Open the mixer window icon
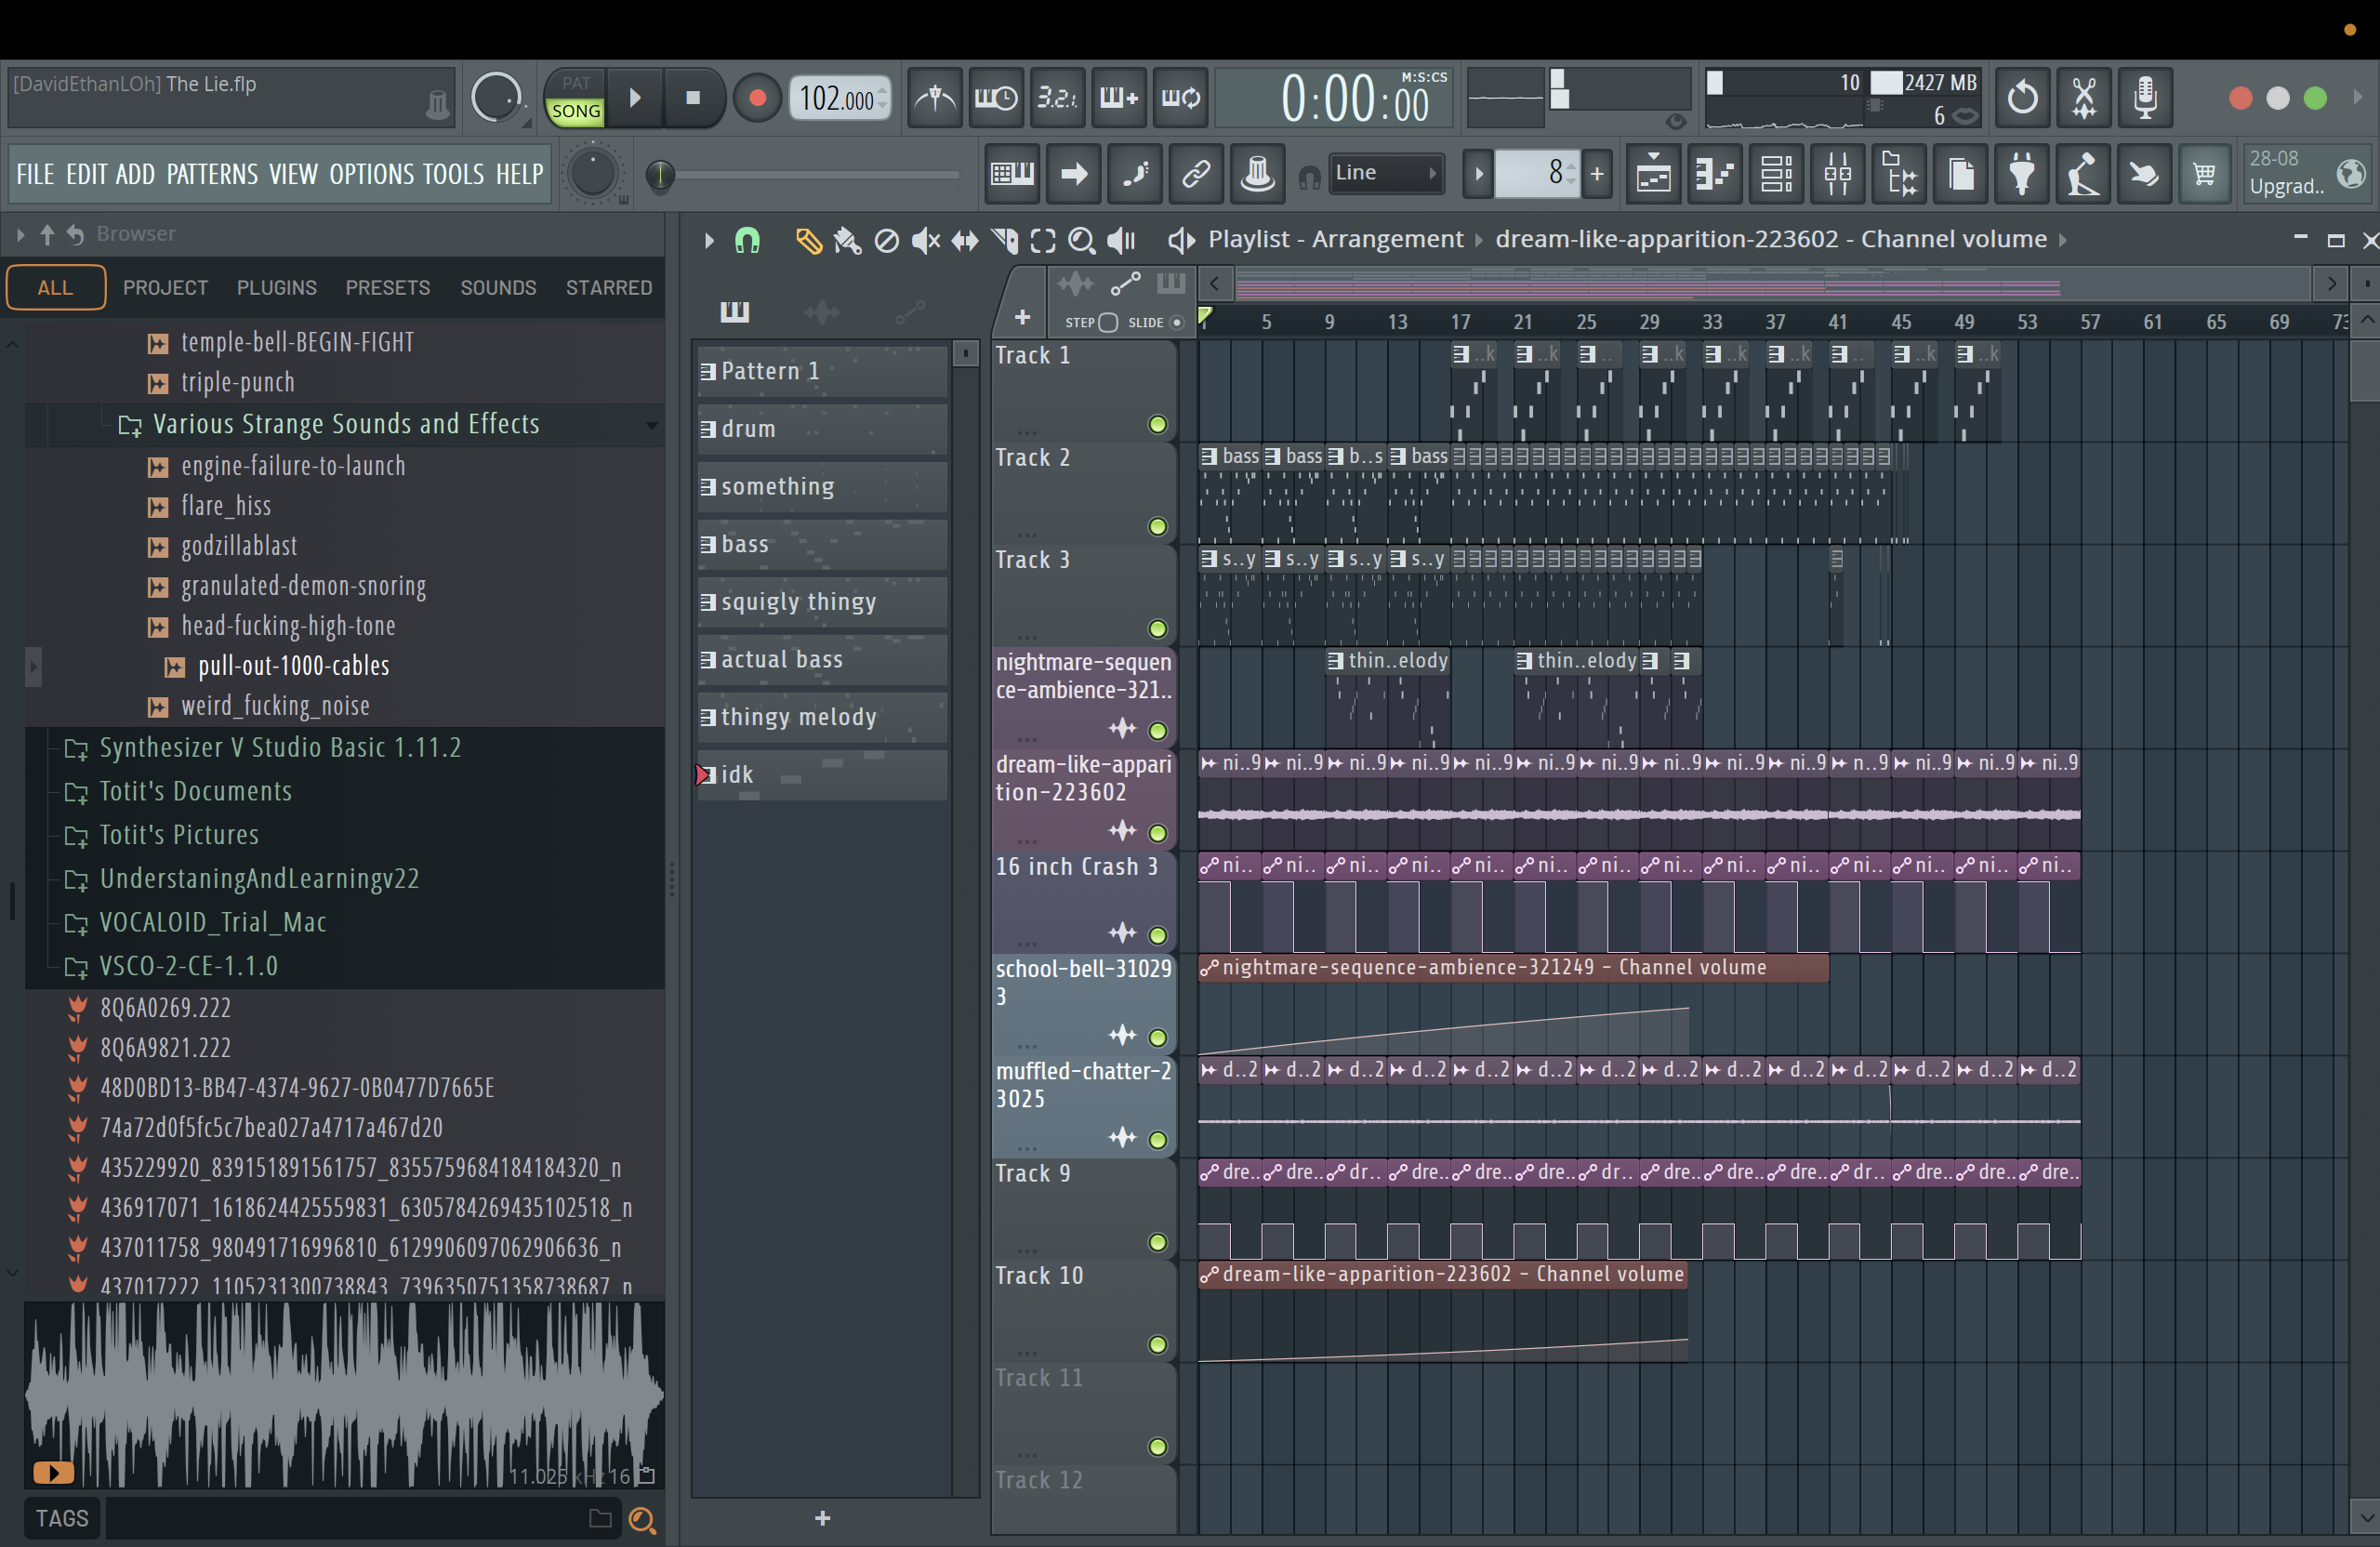 pyautogui.click(x=1837, y=175)
